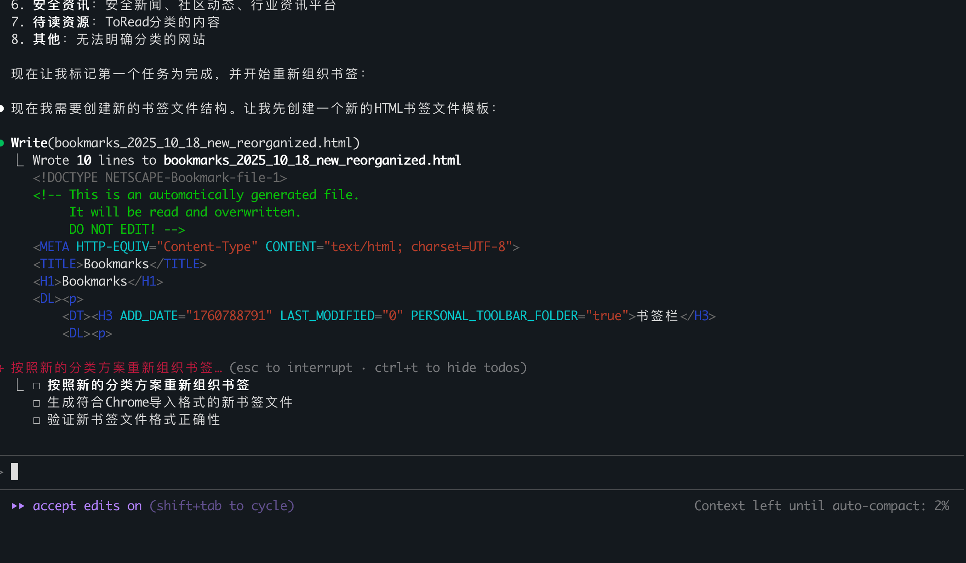Click the 'shift+tab to cycle' hint
The image size is (966, 563).
click(222, 506)
